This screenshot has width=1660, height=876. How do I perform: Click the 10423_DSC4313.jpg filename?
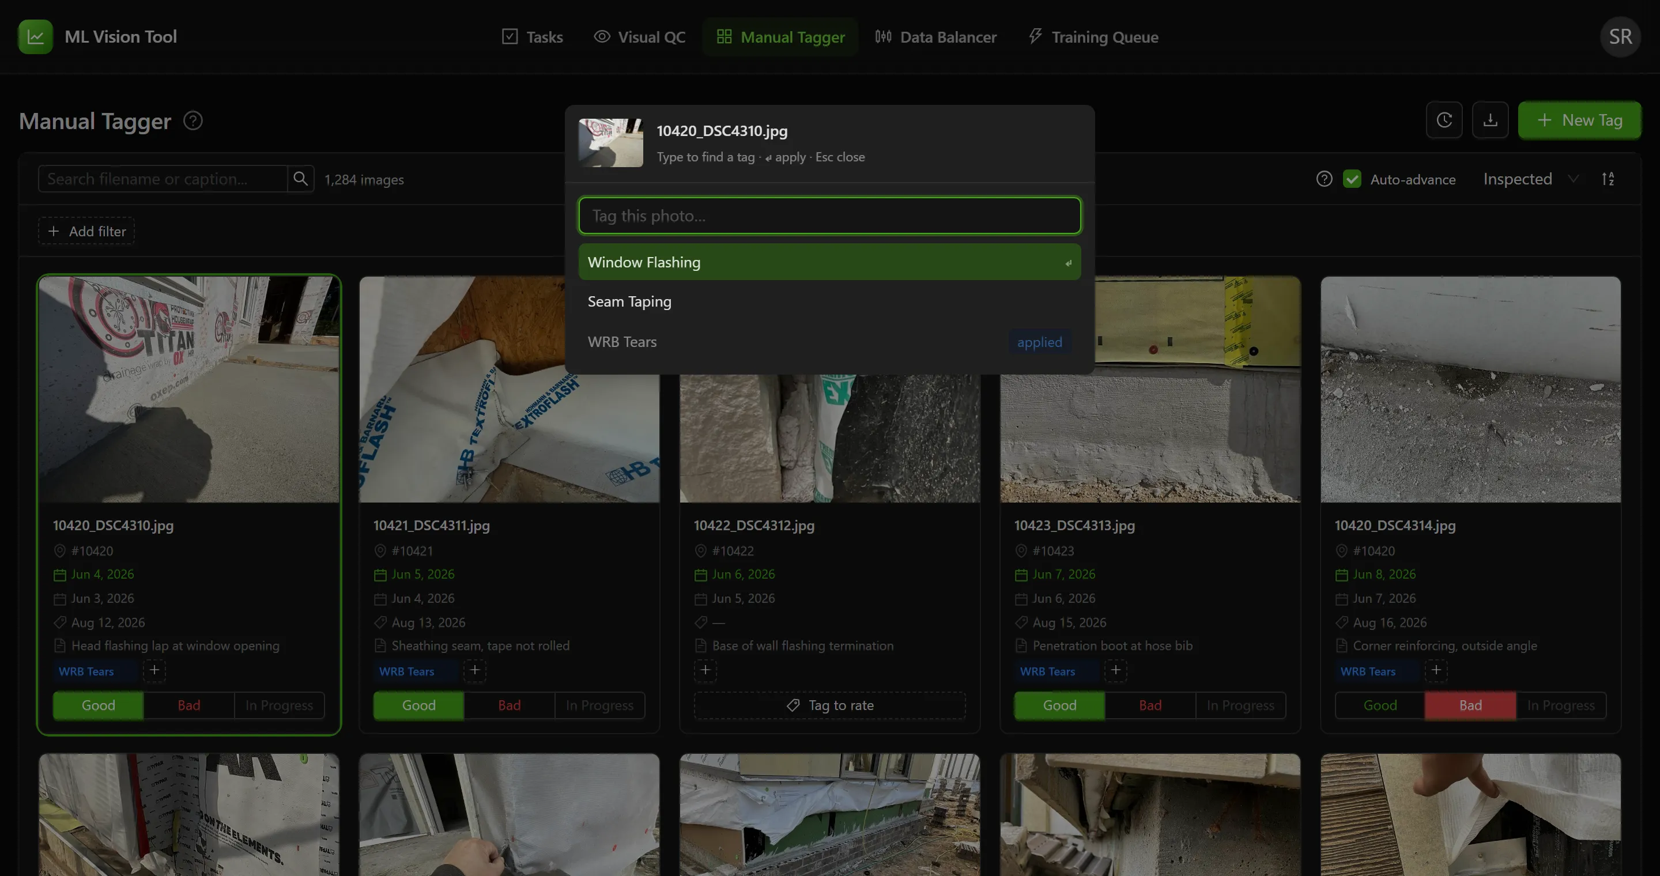pyautogui.click(x=1074, y=525)
